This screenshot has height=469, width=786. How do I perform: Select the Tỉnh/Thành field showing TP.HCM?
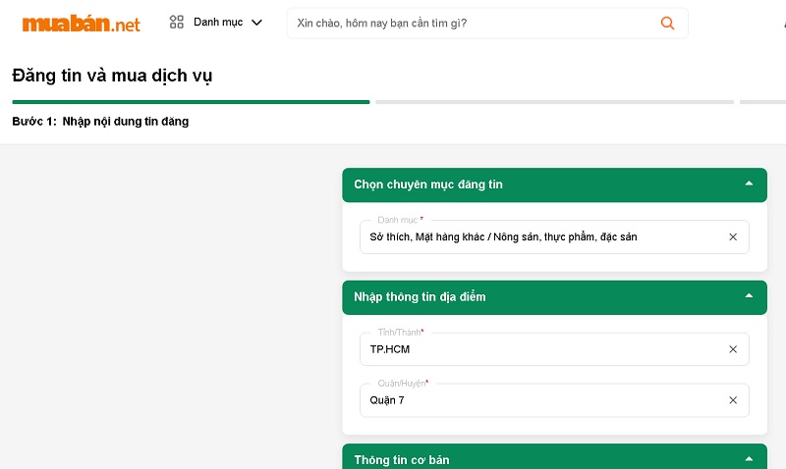(x=540, y=349)
